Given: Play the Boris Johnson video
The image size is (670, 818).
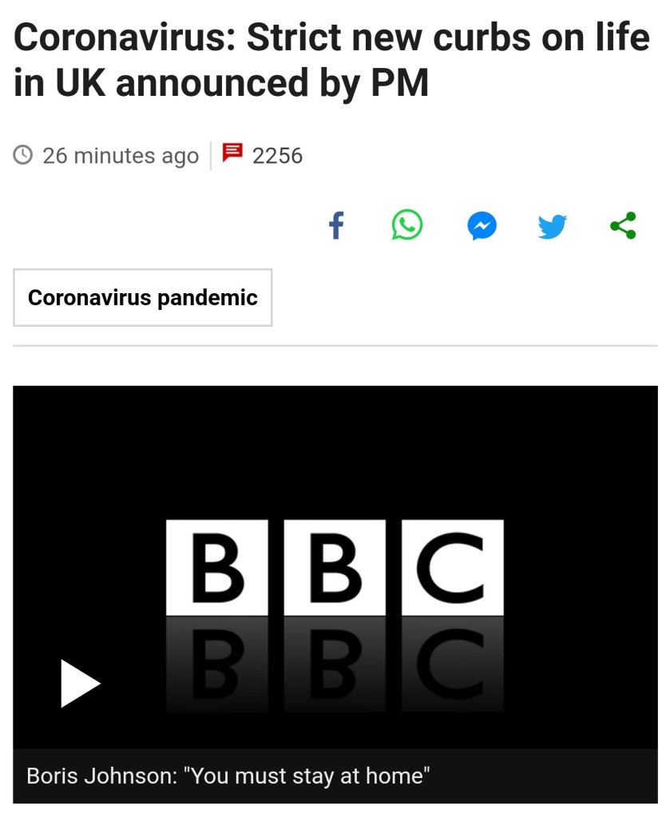Looking at the screenshot, I should [x=80, y=683].
